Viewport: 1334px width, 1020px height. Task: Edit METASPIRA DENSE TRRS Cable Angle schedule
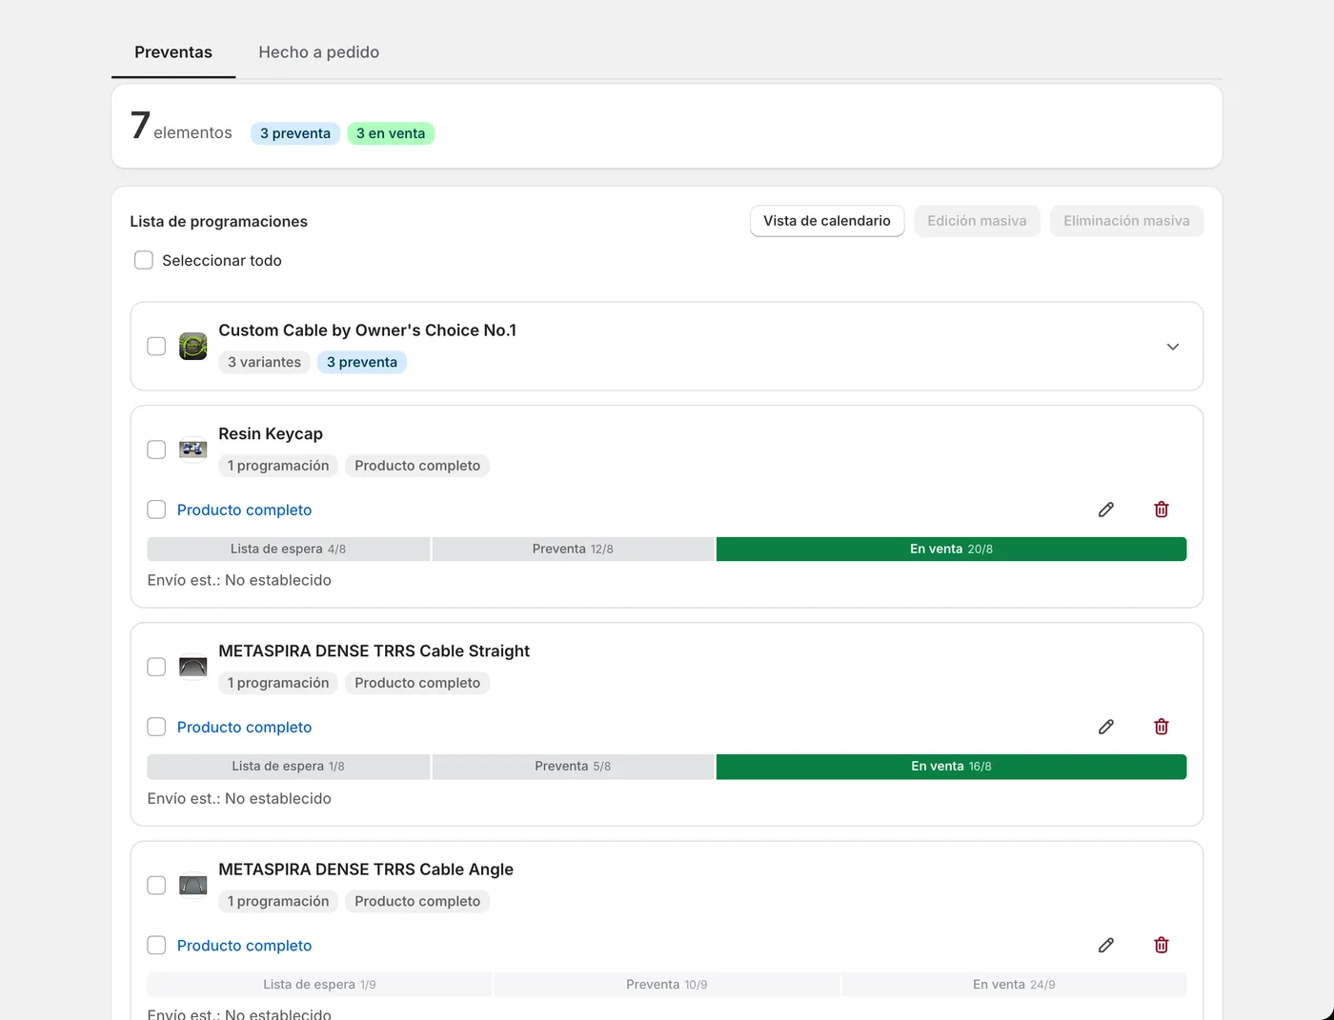click(x=1105, y=945)
